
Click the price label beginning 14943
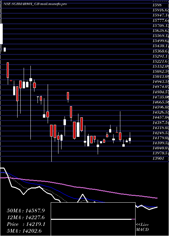tap(161, 82)
